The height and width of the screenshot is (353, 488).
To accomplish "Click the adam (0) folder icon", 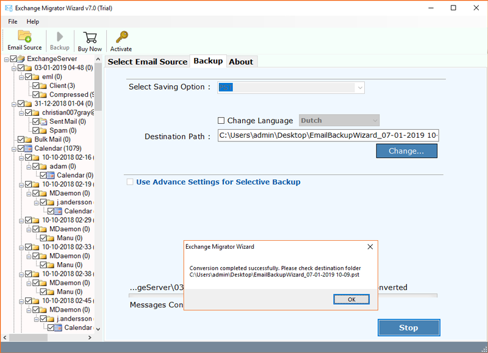I will coord(43,166).
